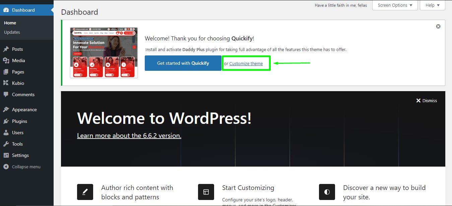Dismiss the Welcome to WordPress banner
Screen dimensions: 452x206
(x=427, y=100)
